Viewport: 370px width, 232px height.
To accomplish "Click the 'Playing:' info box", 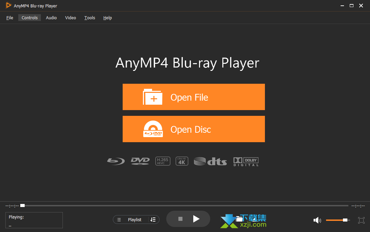I will (x=34, y=220).
